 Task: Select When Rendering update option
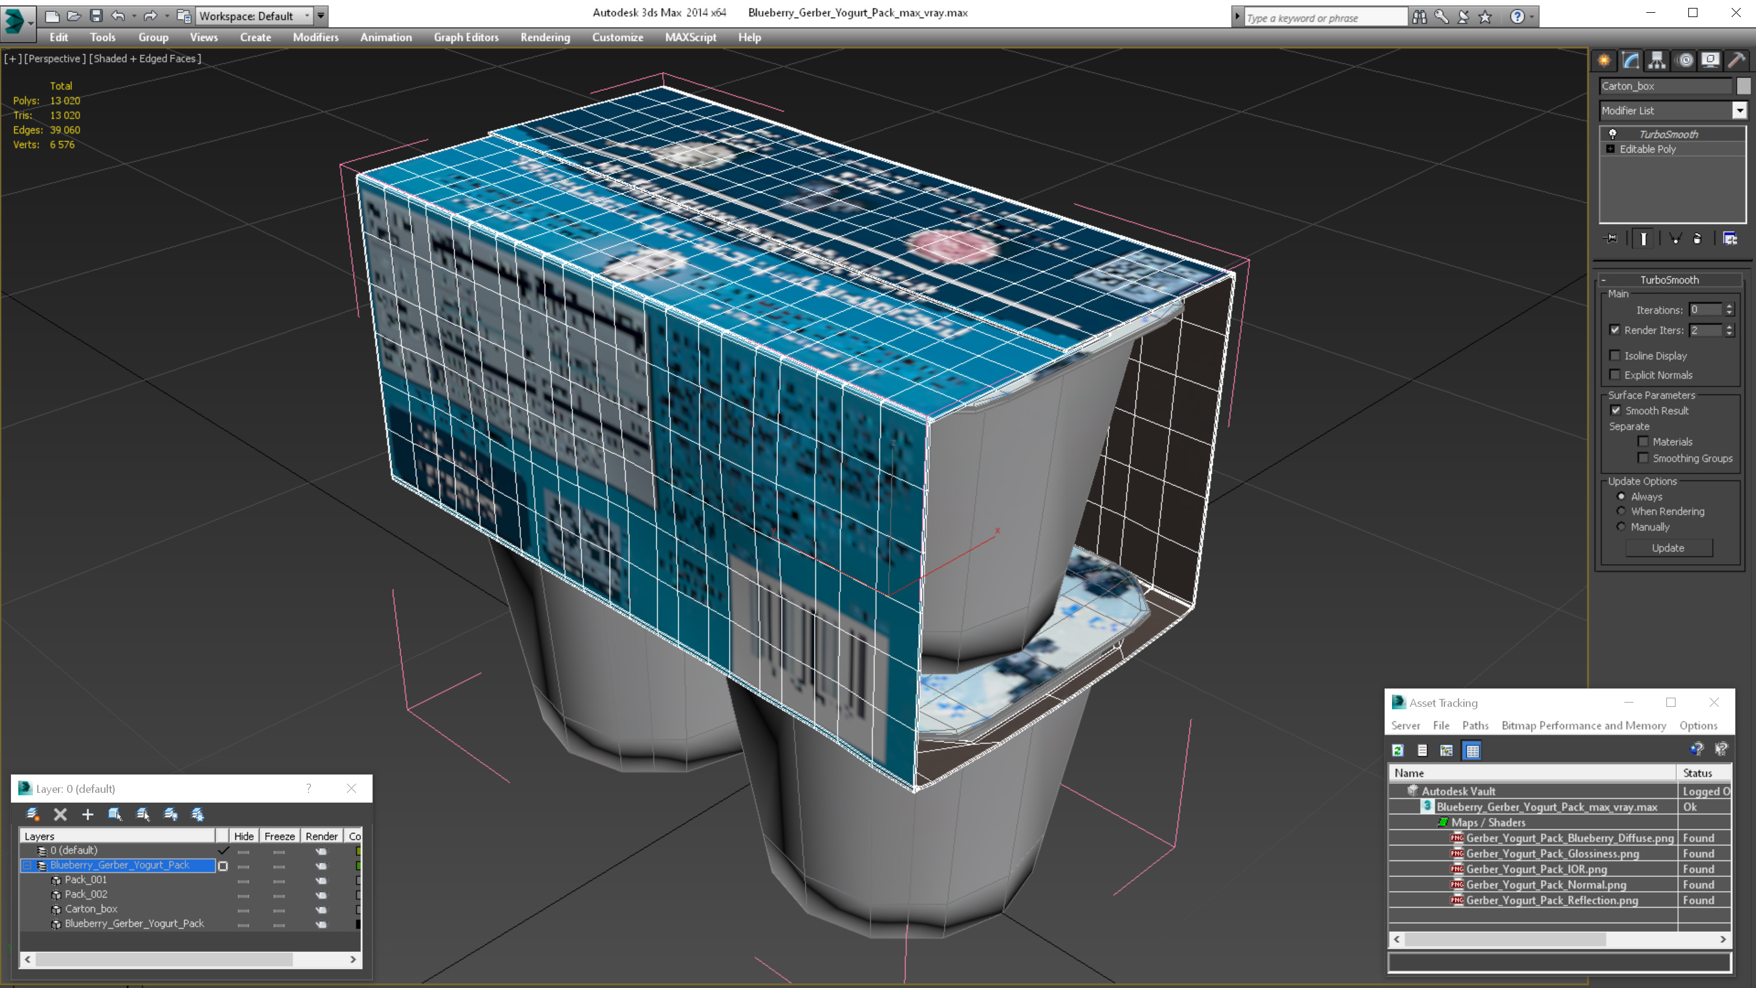[x=1621, y=510]
